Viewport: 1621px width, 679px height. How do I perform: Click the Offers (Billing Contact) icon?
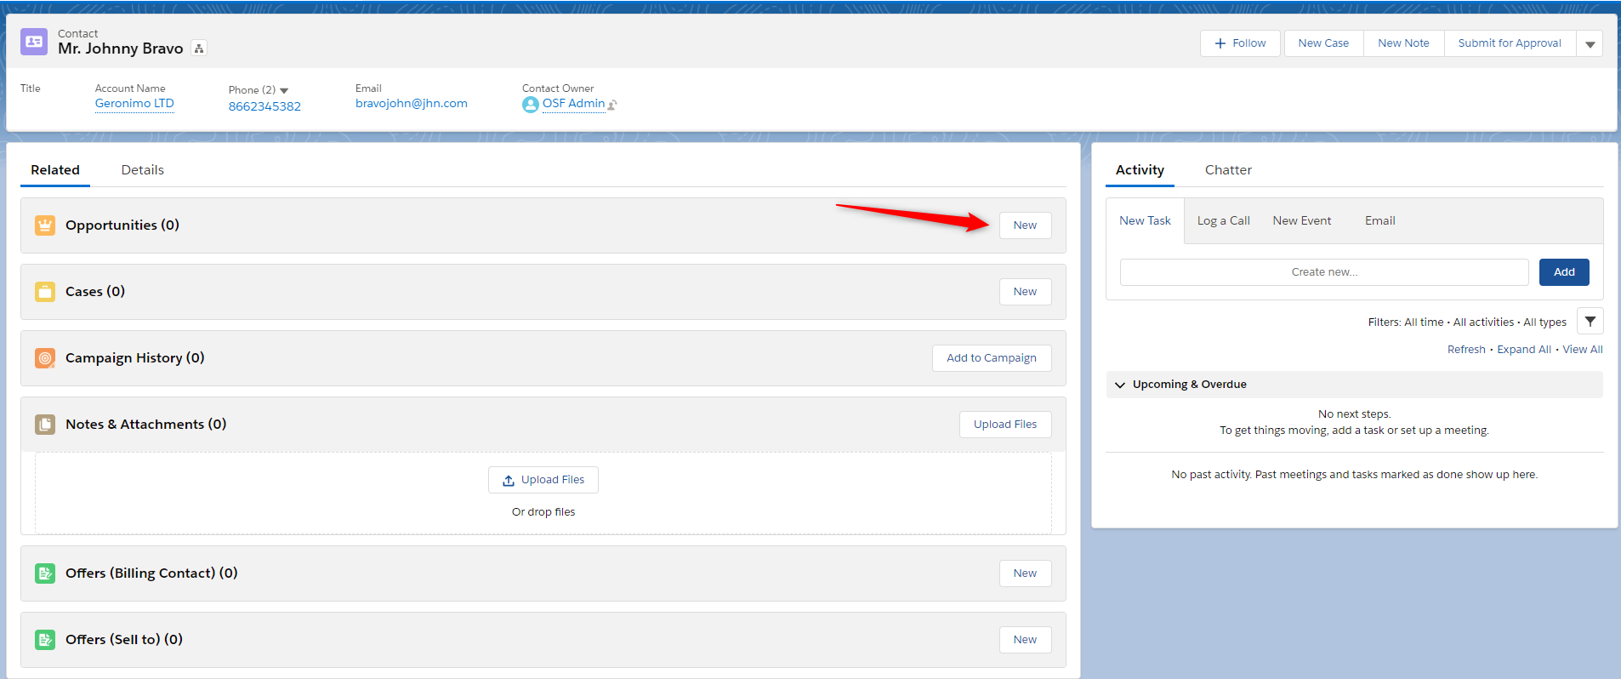tap(45, 573)
